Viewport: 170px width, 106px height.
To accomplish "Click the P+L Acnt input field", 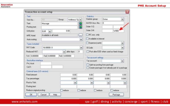I will pos(46,63).
